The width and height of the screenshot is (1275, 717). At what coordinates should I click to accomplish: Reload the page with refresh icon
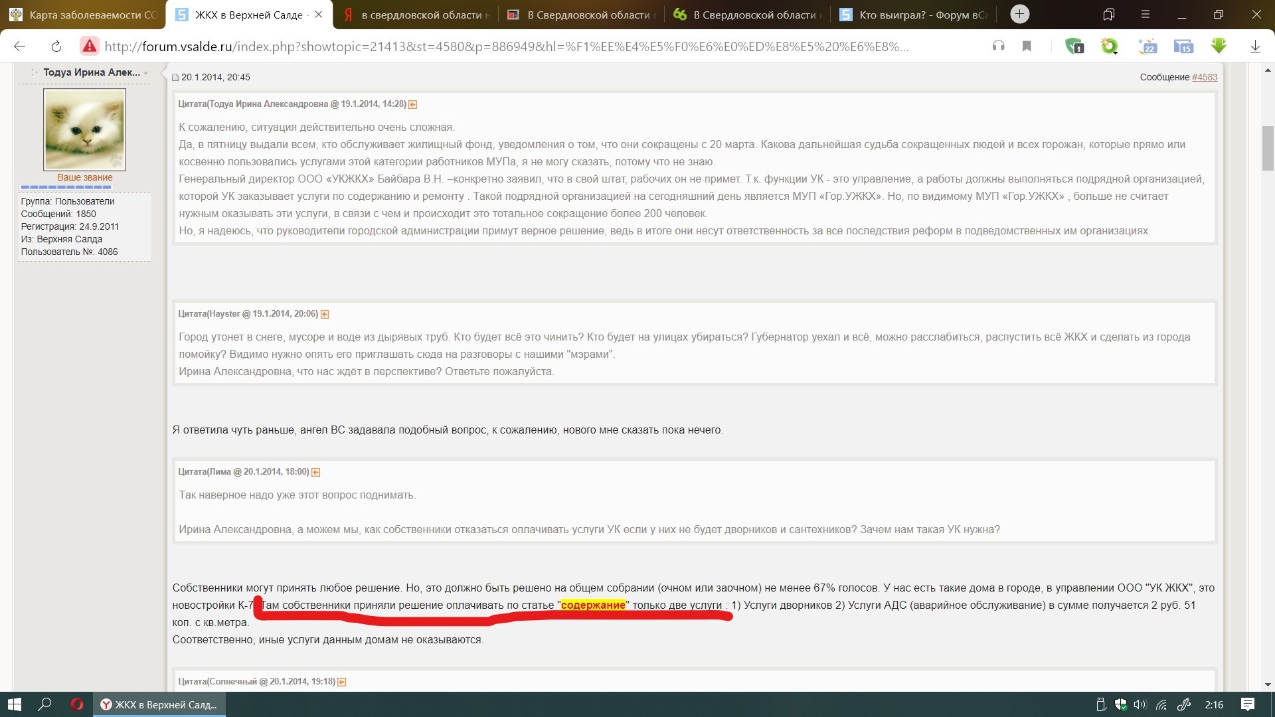(56, 46)
